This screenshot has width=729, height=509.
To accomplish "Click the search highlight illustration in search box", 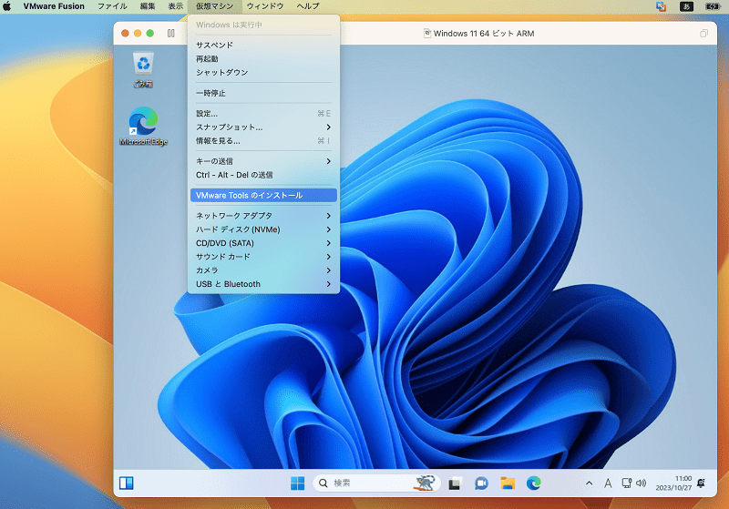I will click(x=424, y=483).
